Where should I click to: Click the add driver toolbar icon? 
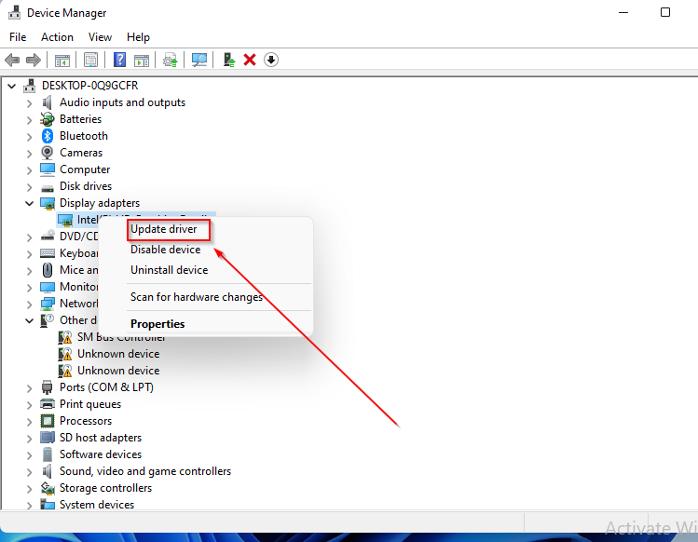229,60
